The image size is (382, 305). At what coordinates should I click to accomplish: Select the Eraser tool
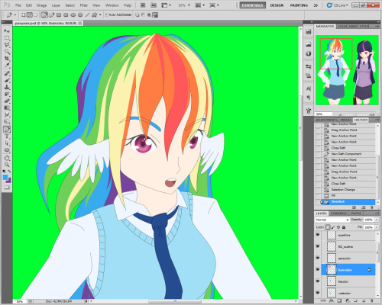[x=7, y=101]
